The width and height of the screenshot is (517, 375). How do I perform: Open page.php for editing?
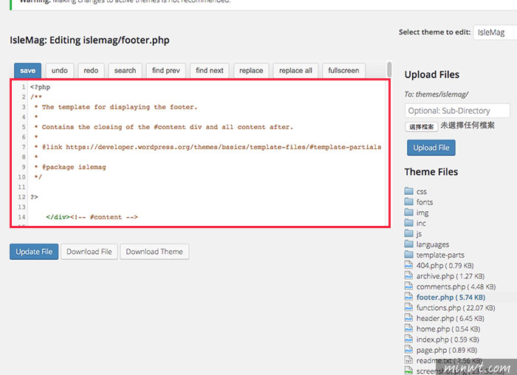(x=446, y=350)
